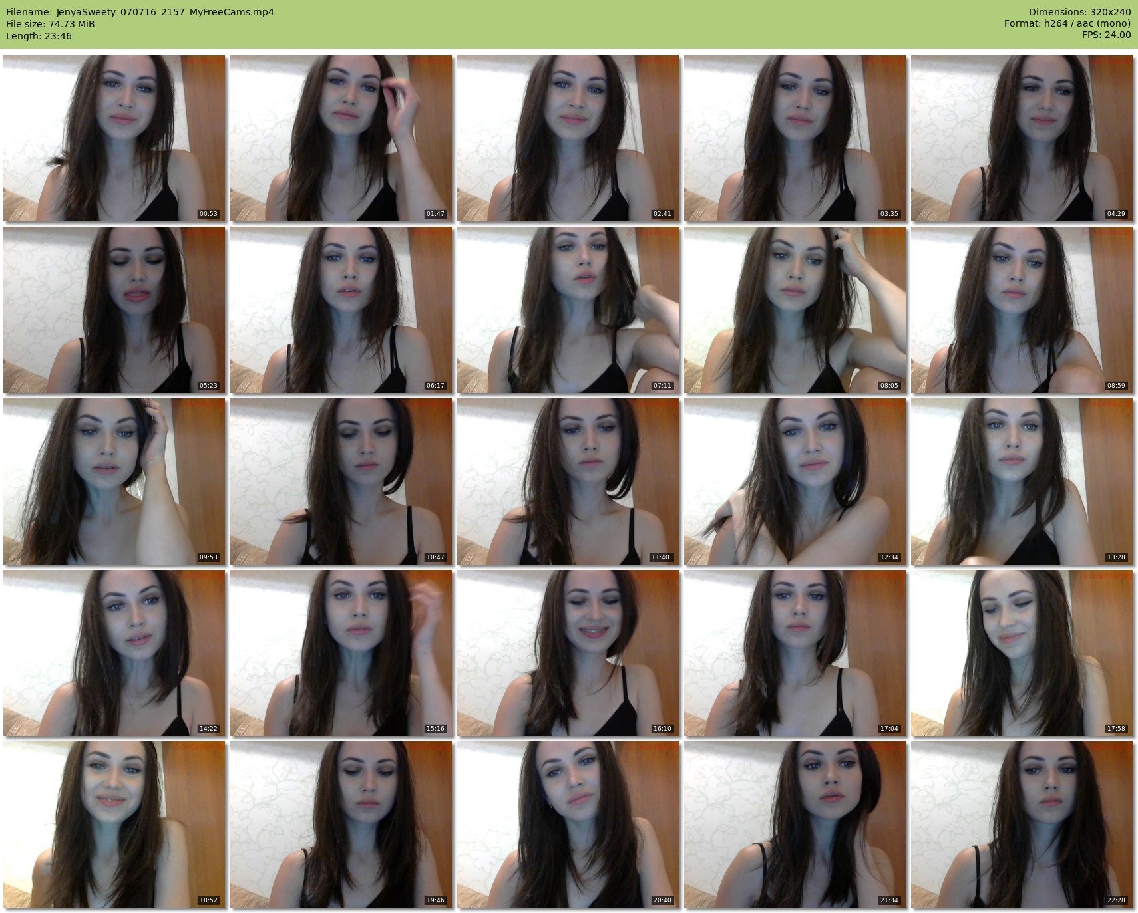Click the 'FPS: 24.00' text
This screenshot has height=913, width=1138.
point(1106,35)
